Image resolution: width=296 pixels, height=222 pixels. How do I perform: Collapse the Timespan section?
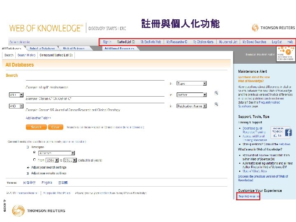pos(28,147)
